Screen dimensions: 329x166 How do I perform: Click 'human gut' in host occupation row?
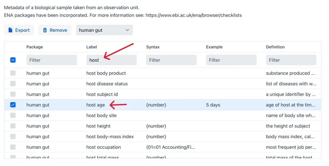coord(38,147)
